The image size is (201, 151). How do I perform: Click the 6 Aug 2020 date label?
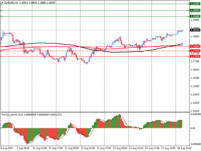[x=6, y=148]
